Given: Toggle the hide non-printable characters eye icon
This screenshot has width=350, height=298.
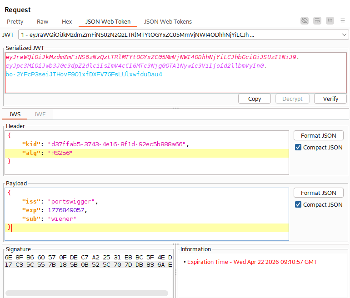Looking at the screenshot, I should (x=305, y=21).
